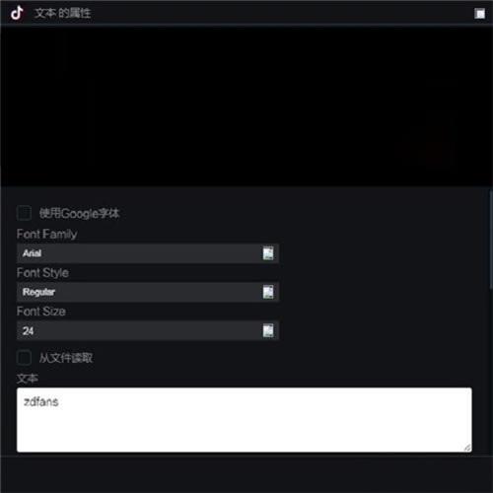Click the text area containing zdfans
The height and width of the screenshot is (493, 493).
tap(245, 420)
